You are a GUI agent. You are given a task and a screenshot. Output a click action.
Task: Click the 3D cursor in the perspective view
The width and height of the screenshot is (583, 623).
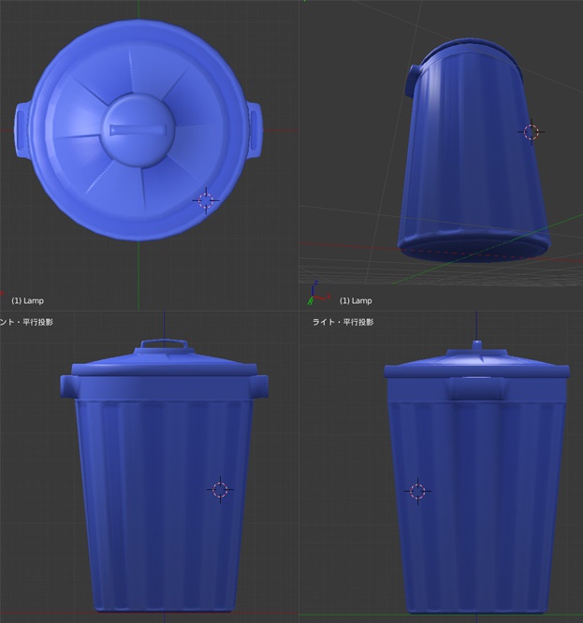click(532, 132)
